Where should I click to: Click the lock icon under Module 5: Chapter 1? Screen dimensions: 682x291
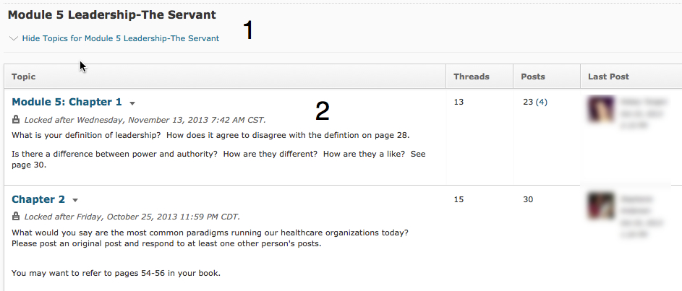(x=17, y=119)
